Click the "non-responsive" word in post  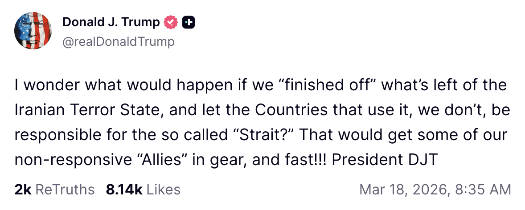coord(62,159)
